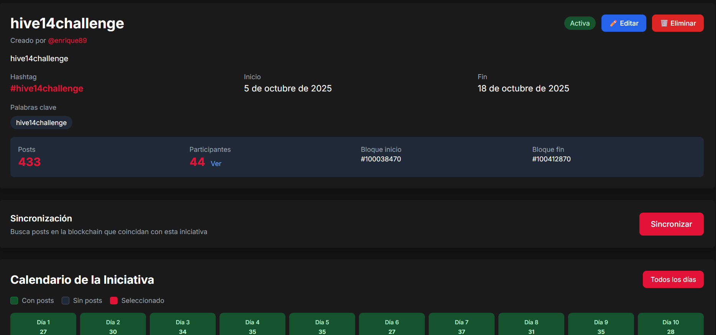Image resolution: width=716 pixels, height=335 pixels.
Task: Open Día 7 with 37 posts
Action: (462, 326)
